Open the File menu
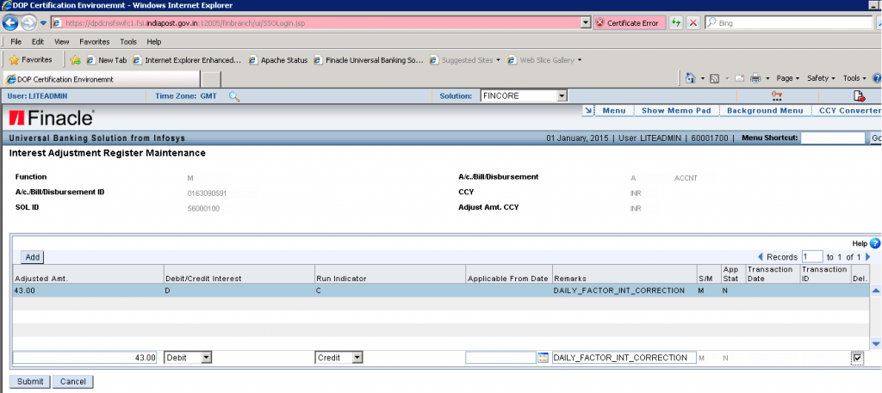 tap(16, 41)
